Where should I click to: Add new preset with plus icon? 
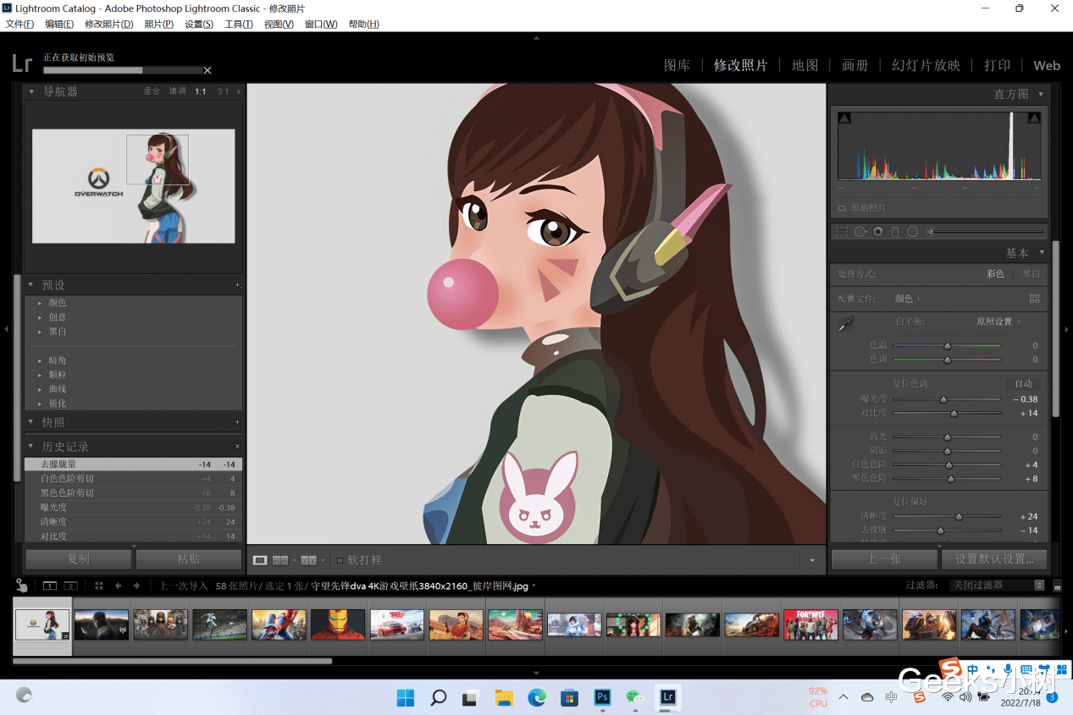tap(238, 285)
